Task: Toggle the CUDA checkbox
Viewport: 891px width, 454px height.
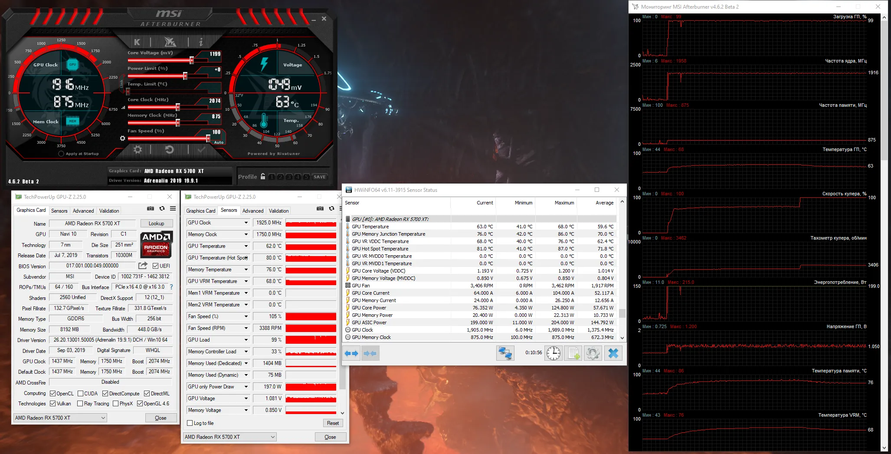Action: tap(80, 394)
